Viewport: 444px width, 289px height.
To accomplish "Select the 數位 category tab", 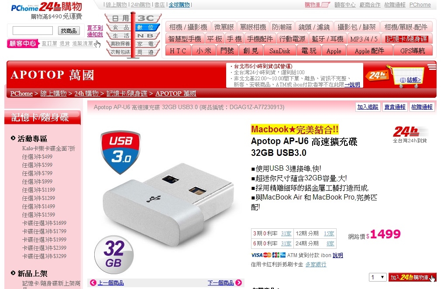I will point(145,27).
